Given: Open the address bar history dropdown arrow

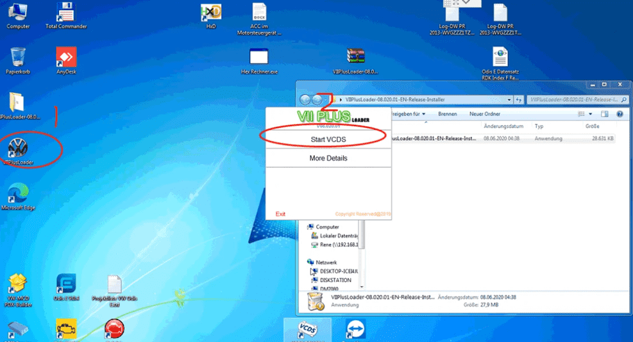Looking at the screenshot, I should 510,101.
